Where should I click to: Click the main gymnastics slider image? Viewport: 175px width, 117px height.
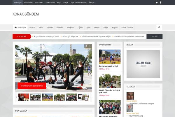(x=54, y=68)
